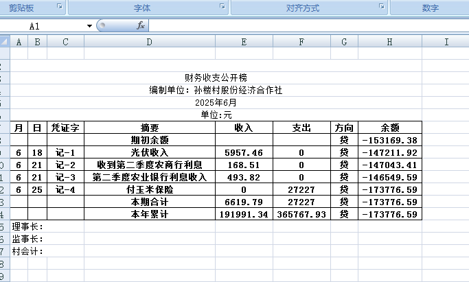
Task: Select the 摘要 header cell
Action: pyautogui.click(x=149, y=128)
